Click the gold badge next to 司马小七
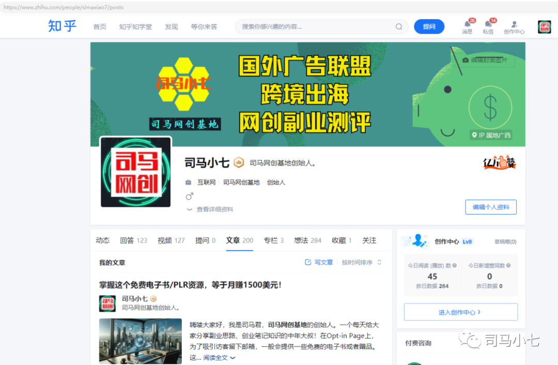558x365 pixels. pyautogui.click(x=239, y=162)
